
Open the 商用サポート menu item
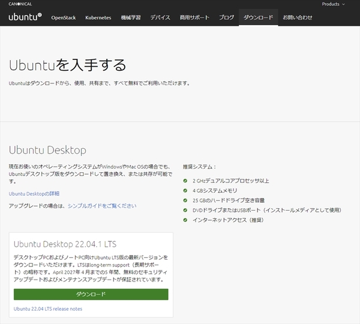click(195, 17)
